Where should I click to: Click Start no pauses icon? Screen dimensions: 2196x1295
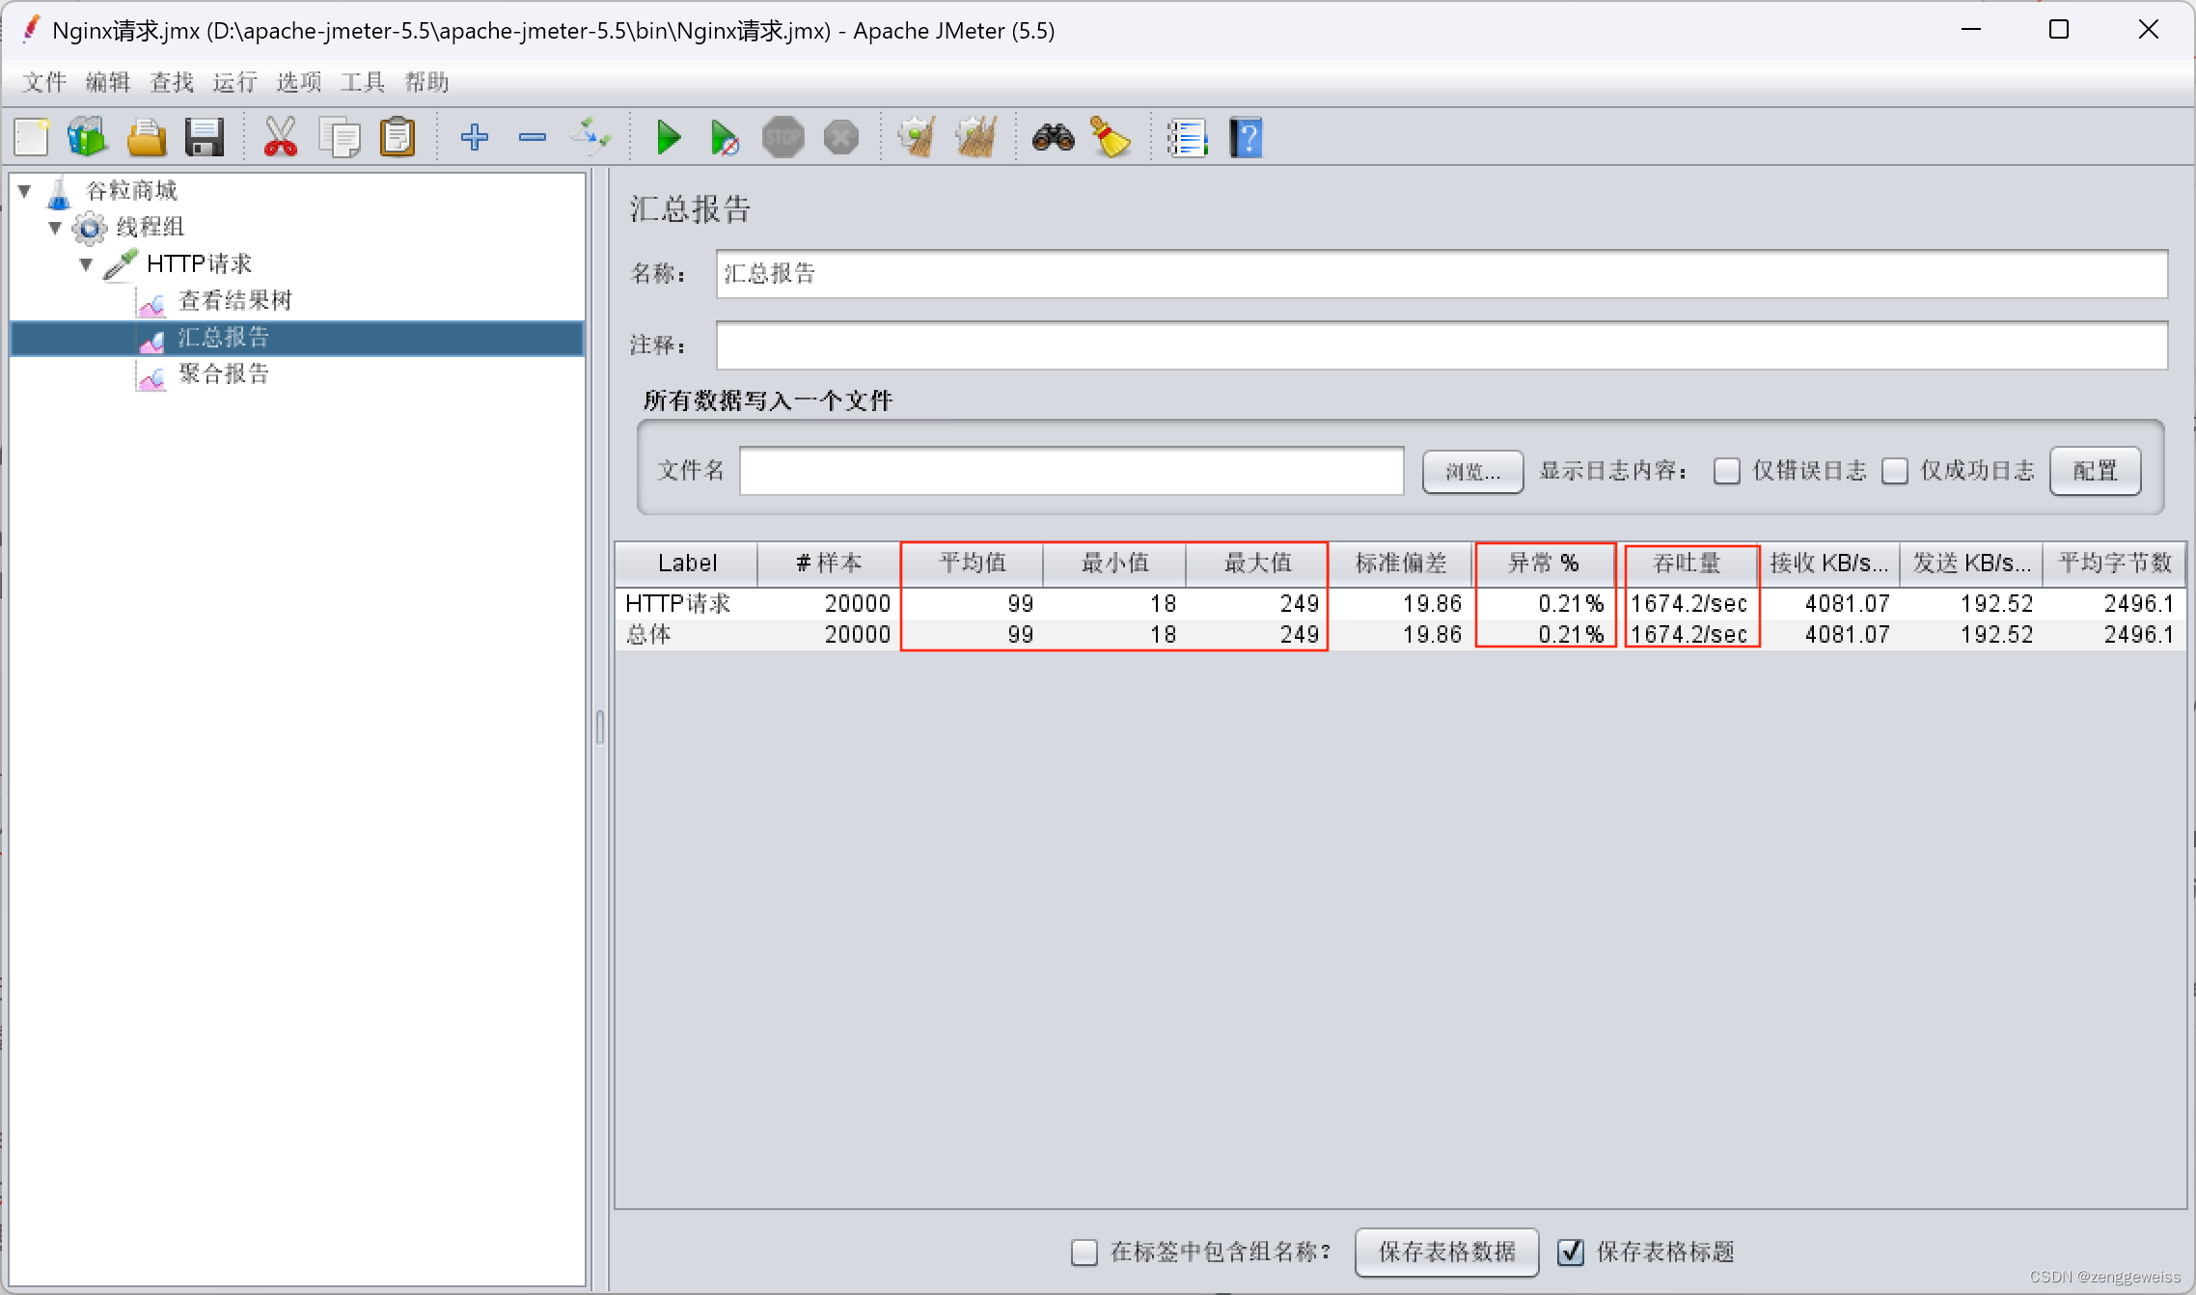pos(725,137)
